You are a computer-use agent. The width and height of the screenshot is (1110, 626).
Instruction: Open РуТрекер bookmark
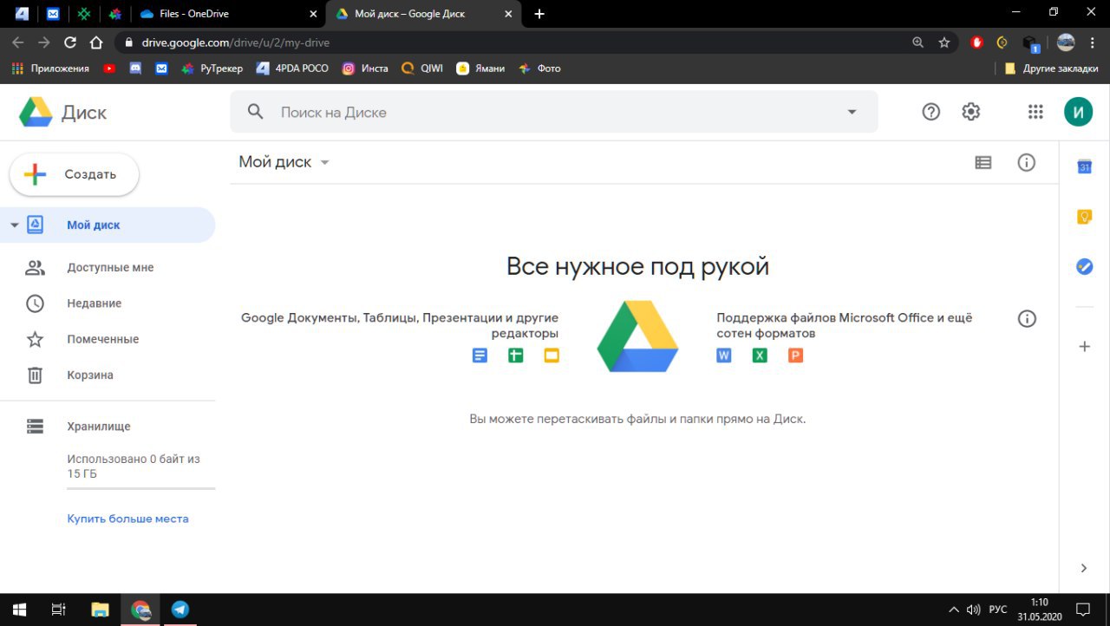(x=212, y=68)
